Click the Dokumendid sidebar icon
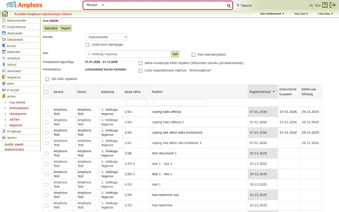The height and width of the screenshot is (212, 339). [x=4, y=20]
